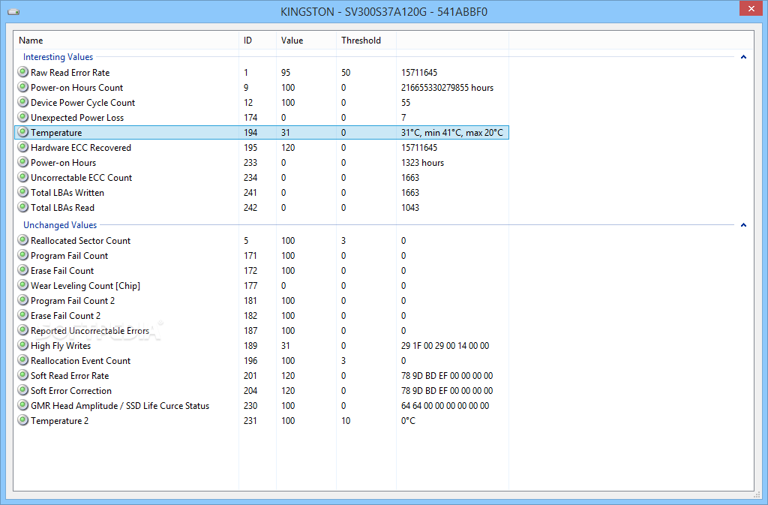Select the Uncorrectable ECC Count row name
The height and width of the screenshot is (505, 768).
point(81,178)
